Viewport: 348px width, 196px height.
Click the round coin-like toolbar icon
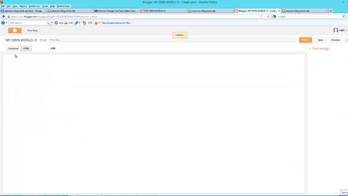tap(56, 23)
